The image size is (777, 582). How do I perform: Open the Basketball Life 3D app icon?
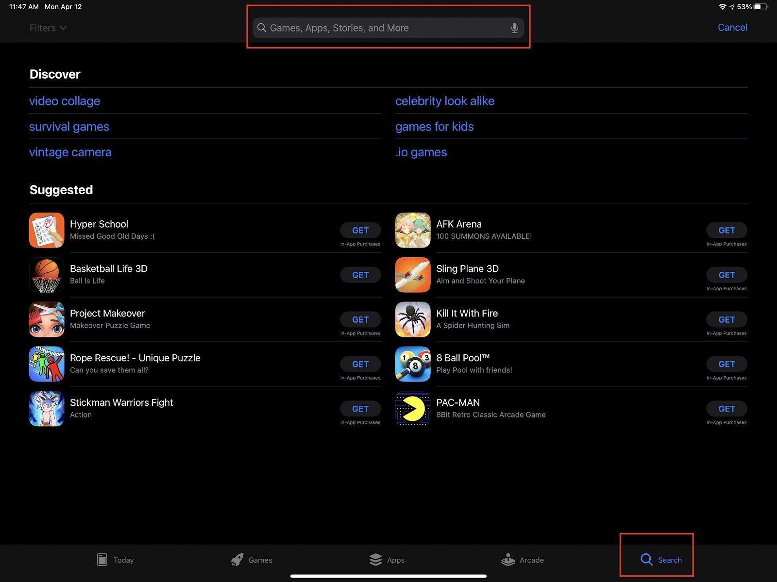point(47,275)
